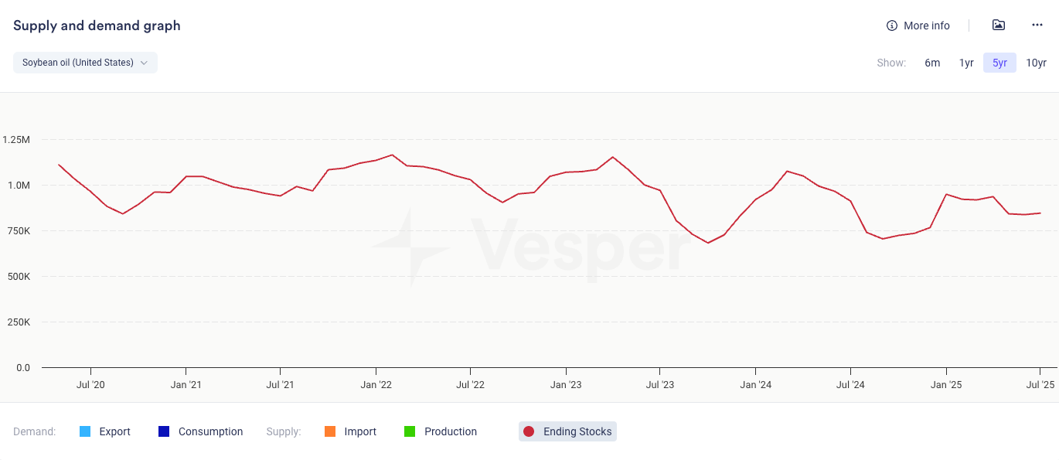Click the orange Import legend square
1059x460 pixels.
pyautogui.click(x=330, y=431)
